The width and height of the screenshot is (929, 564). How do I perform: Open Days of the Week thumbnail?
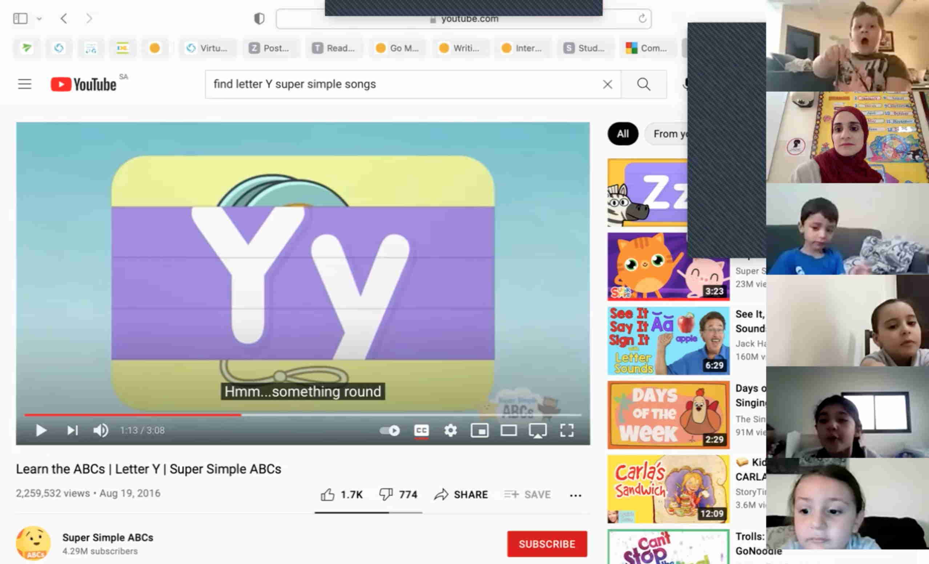tap(668, 415)
